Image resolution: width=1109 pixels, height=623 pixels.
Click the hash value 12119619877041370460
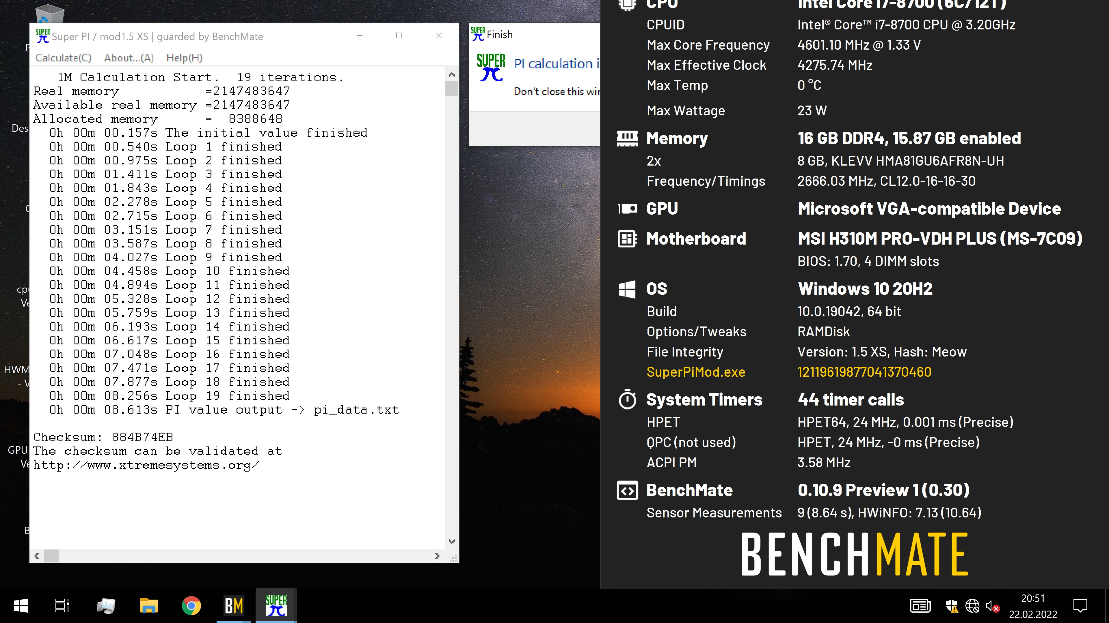pos(864,372)
